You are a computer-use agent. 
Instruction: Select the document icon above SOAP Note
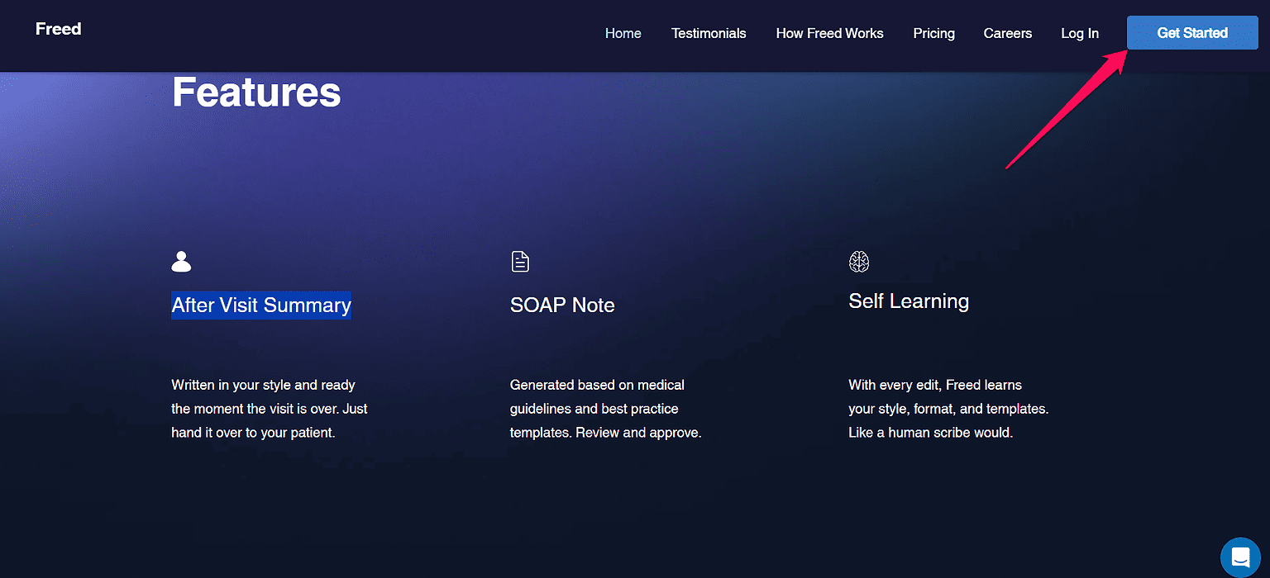coord(520,261)
